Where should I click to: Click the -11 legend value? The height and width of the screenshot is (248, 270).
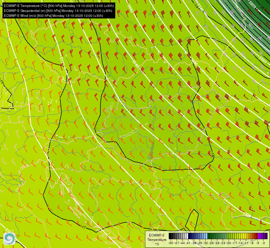(x=246, y=243)
